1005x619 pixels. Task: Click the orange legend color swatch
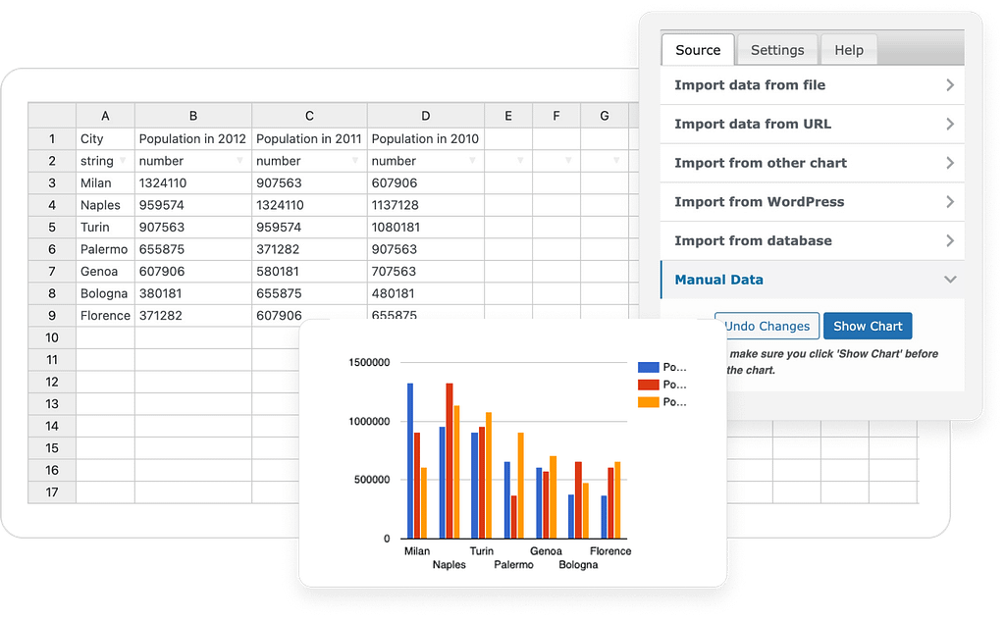click(x=648, y=402)
